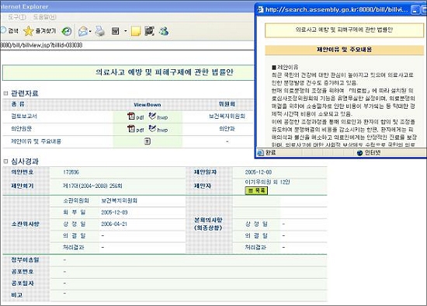The image size is (427, 306).
Task: Click the 제17대(2004~2008) 256회 text
Action: click(x=92, y=186)
